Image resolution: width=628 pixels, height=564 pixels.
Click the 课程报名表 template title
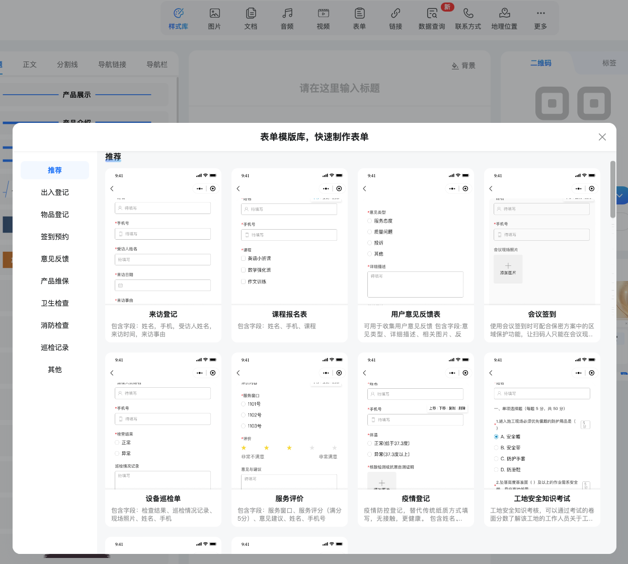289,314
